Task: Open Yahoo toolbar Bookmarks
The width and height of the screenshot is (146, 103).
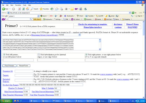Action: [48, 19]
